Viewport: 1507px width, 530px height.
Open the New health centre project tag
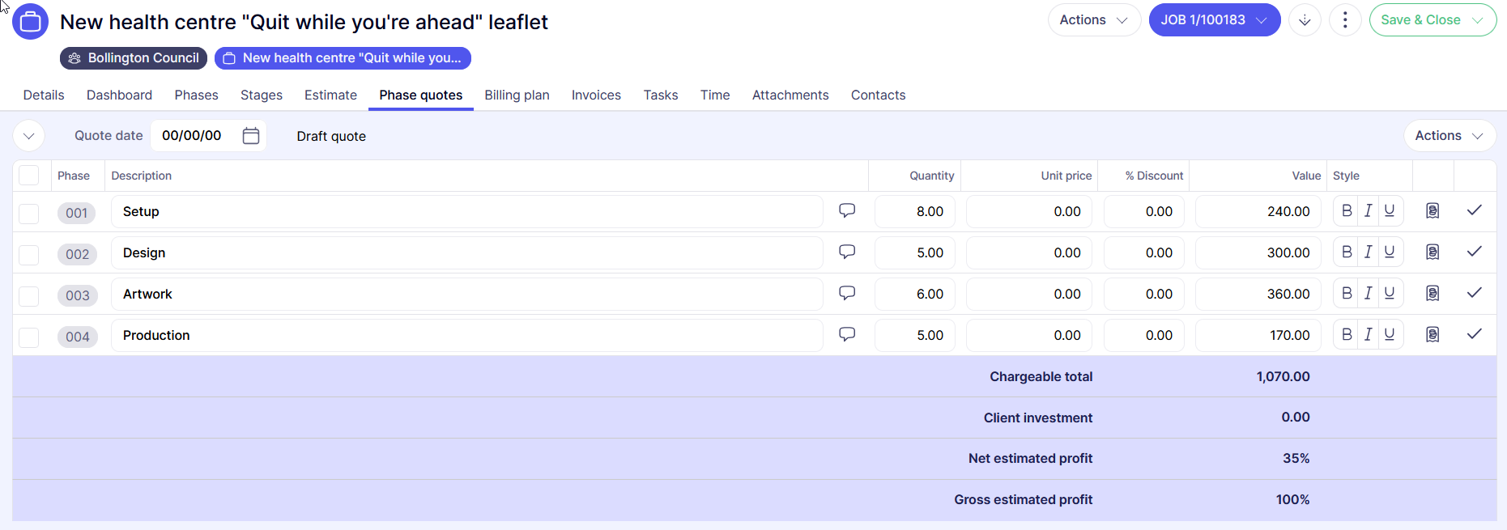tap(343, 58)
